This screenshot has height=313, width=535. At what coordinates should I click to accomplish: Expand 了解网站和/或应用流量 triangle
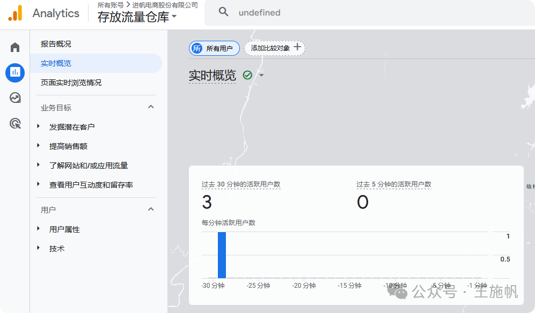coord(38,165)
